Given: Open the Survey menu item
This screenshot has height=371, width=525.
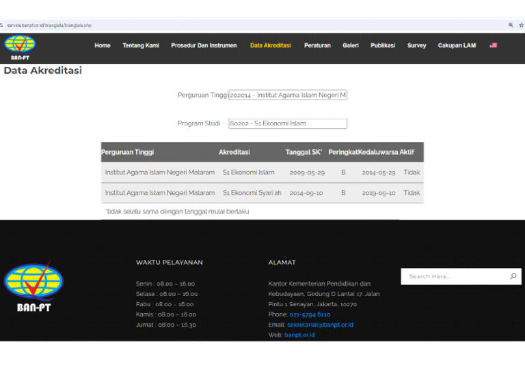Looking at the screenshot, I should point(416,46).
